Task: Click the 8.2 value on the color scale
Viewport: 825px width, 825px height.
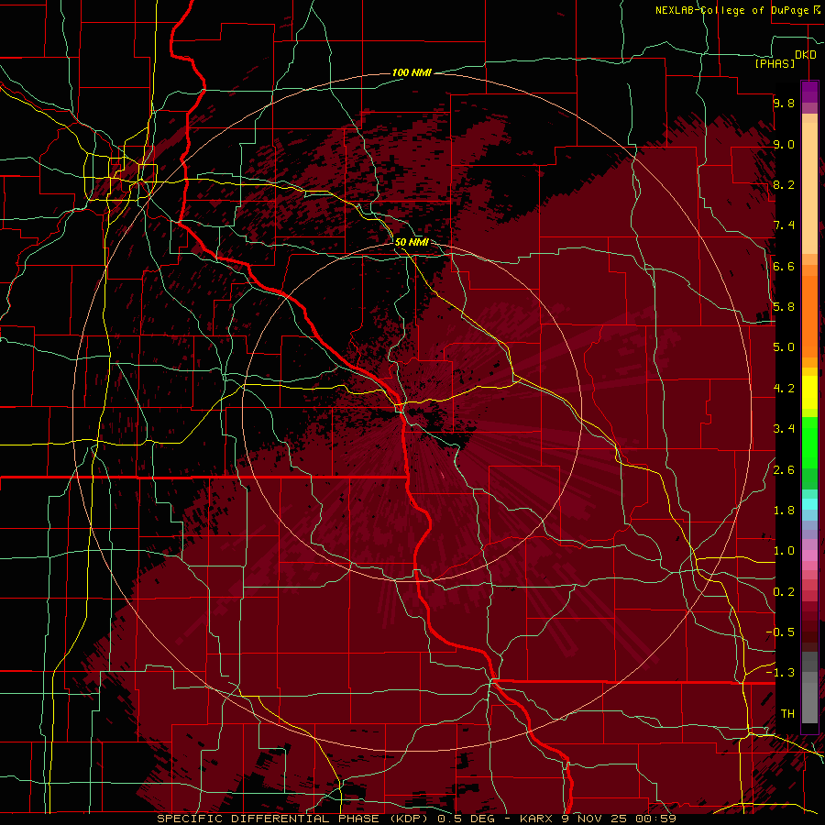Action: (784, 184)
